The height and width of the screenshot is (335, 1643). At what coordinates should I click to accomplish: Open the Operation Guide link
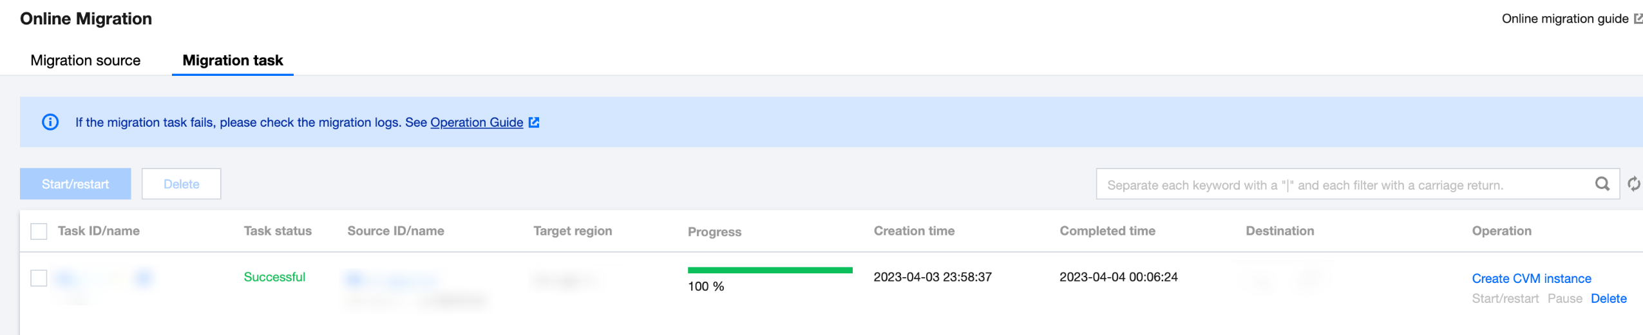point(477,122)
